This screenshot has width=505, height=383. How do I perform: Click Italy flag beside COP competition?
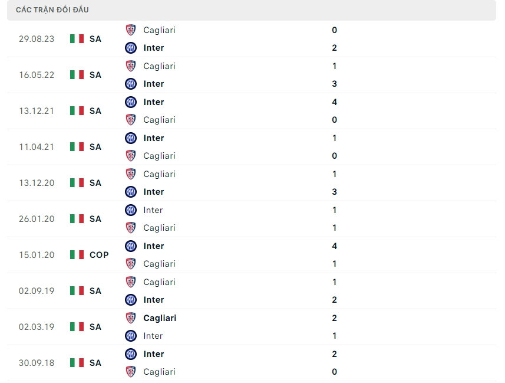tap(77, 255)
